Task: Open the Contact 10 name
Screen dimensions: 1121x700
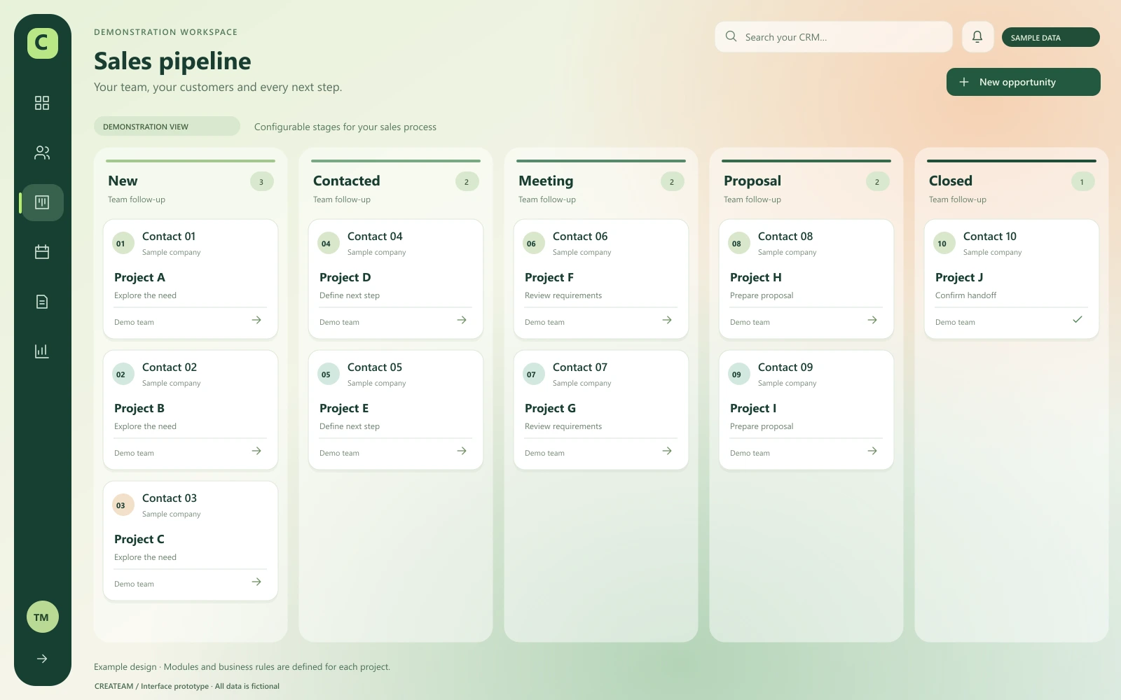Action: click(989, 237)
